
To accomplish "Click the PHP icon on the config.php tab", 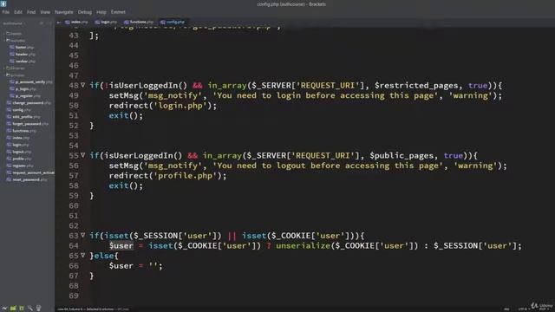I will point(163,22).
